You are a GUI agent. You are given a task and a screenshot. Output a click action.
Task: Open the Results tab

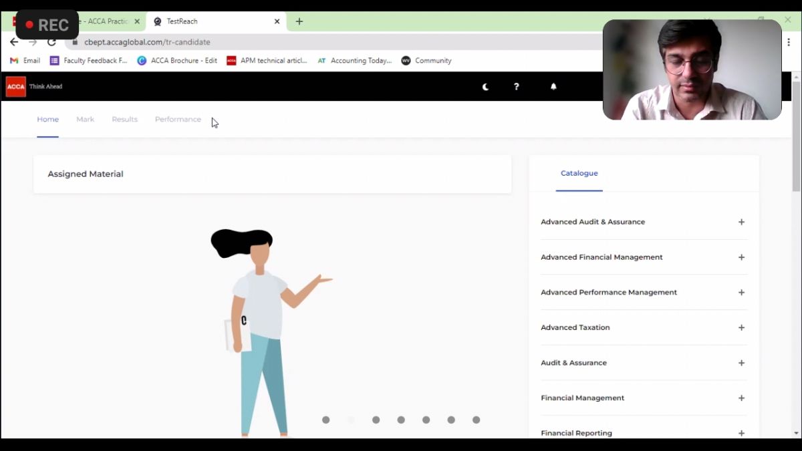[124, 120]
